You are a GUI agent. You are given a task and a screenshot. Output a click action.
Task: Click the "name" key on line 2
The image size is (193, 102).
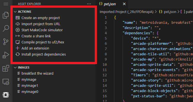pos(129,23)
